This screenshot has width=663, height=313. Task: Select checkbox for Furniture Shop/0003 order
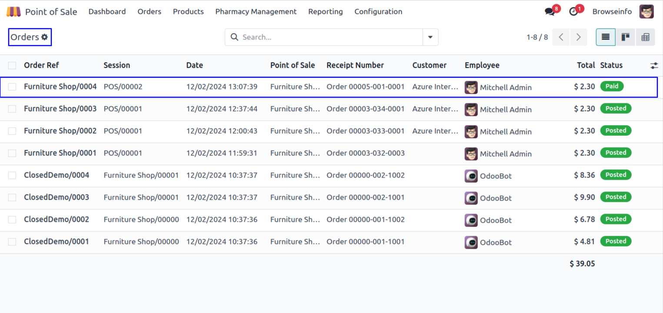click(12, 109)
